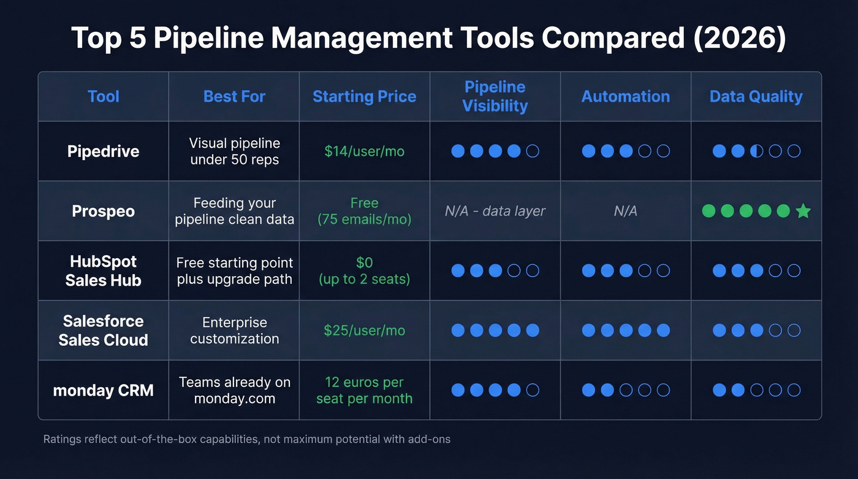Select the ratings disclaimer text at the bottom
Image resolution: width=858 pixels, height=479 pixels.
pos(247,439)
